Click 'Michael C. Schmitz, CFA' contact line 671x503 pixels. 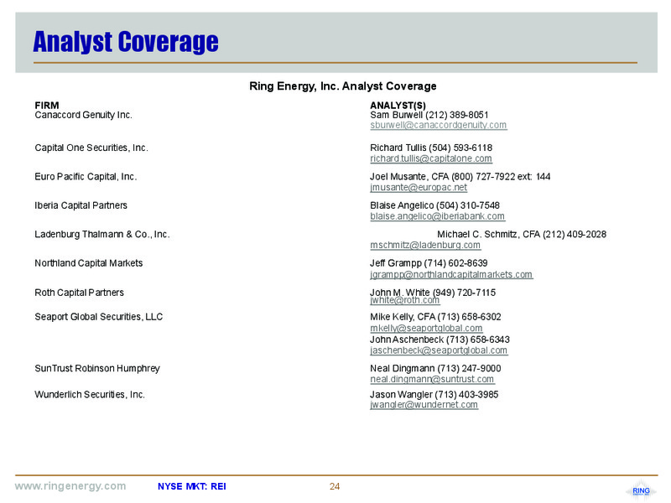click(522, 235)
